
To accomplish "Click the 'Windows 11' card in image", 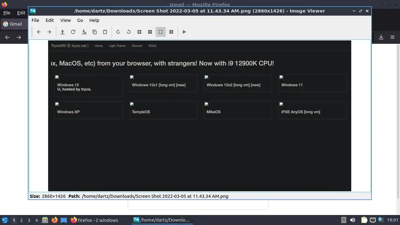I will 312,83.
